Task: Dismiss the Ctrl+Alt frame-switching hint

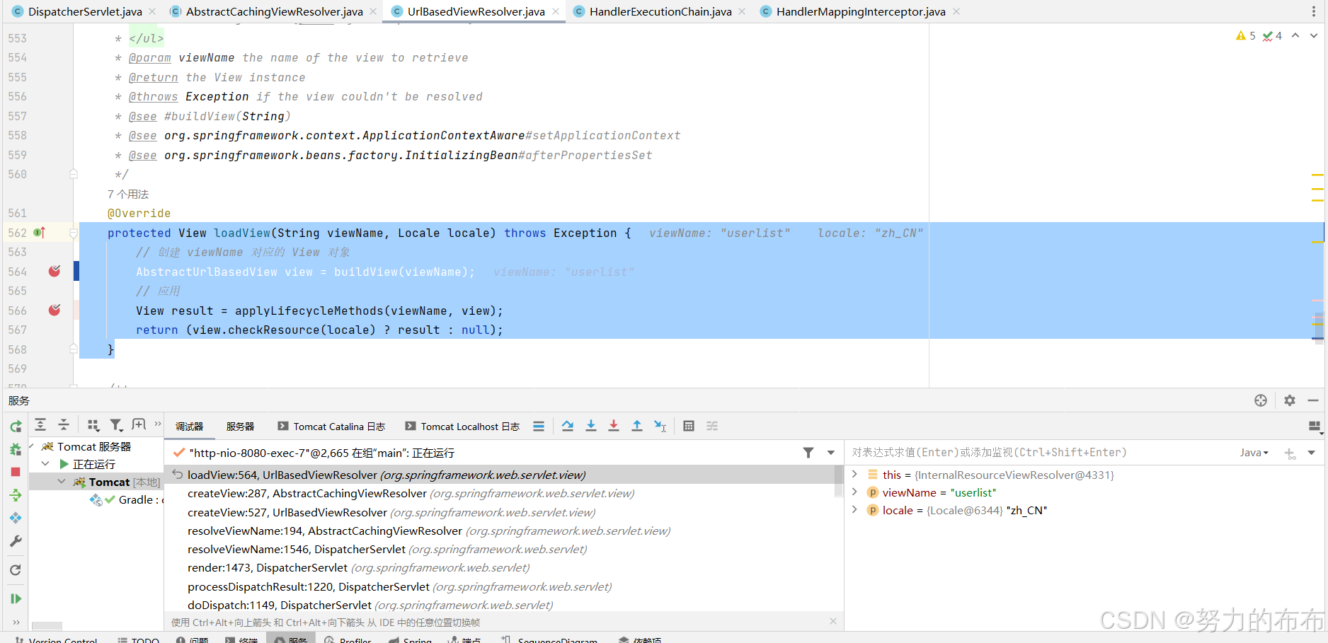Action: [x=833, y=621]
